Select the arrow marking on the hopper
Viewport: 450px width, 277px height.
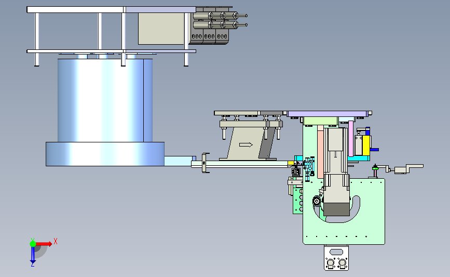click(x=246, y=145)
